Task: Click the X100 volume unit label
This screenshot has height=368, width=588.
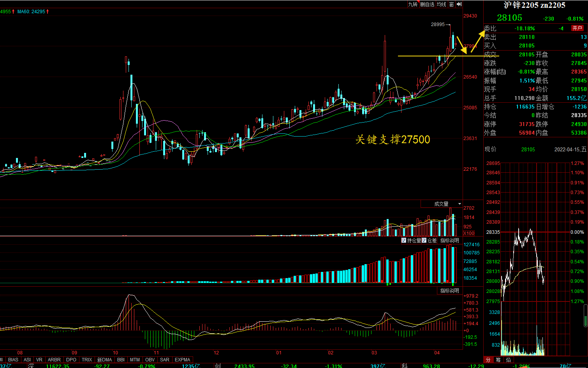Action: [x=469, y=233]
